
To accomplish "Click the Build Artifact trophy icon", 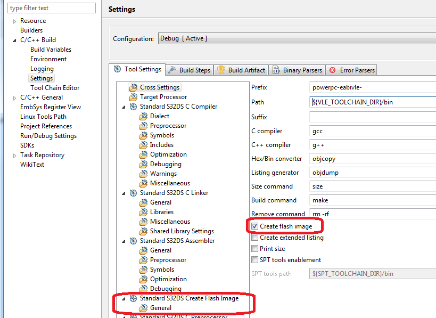I will 221,70.
